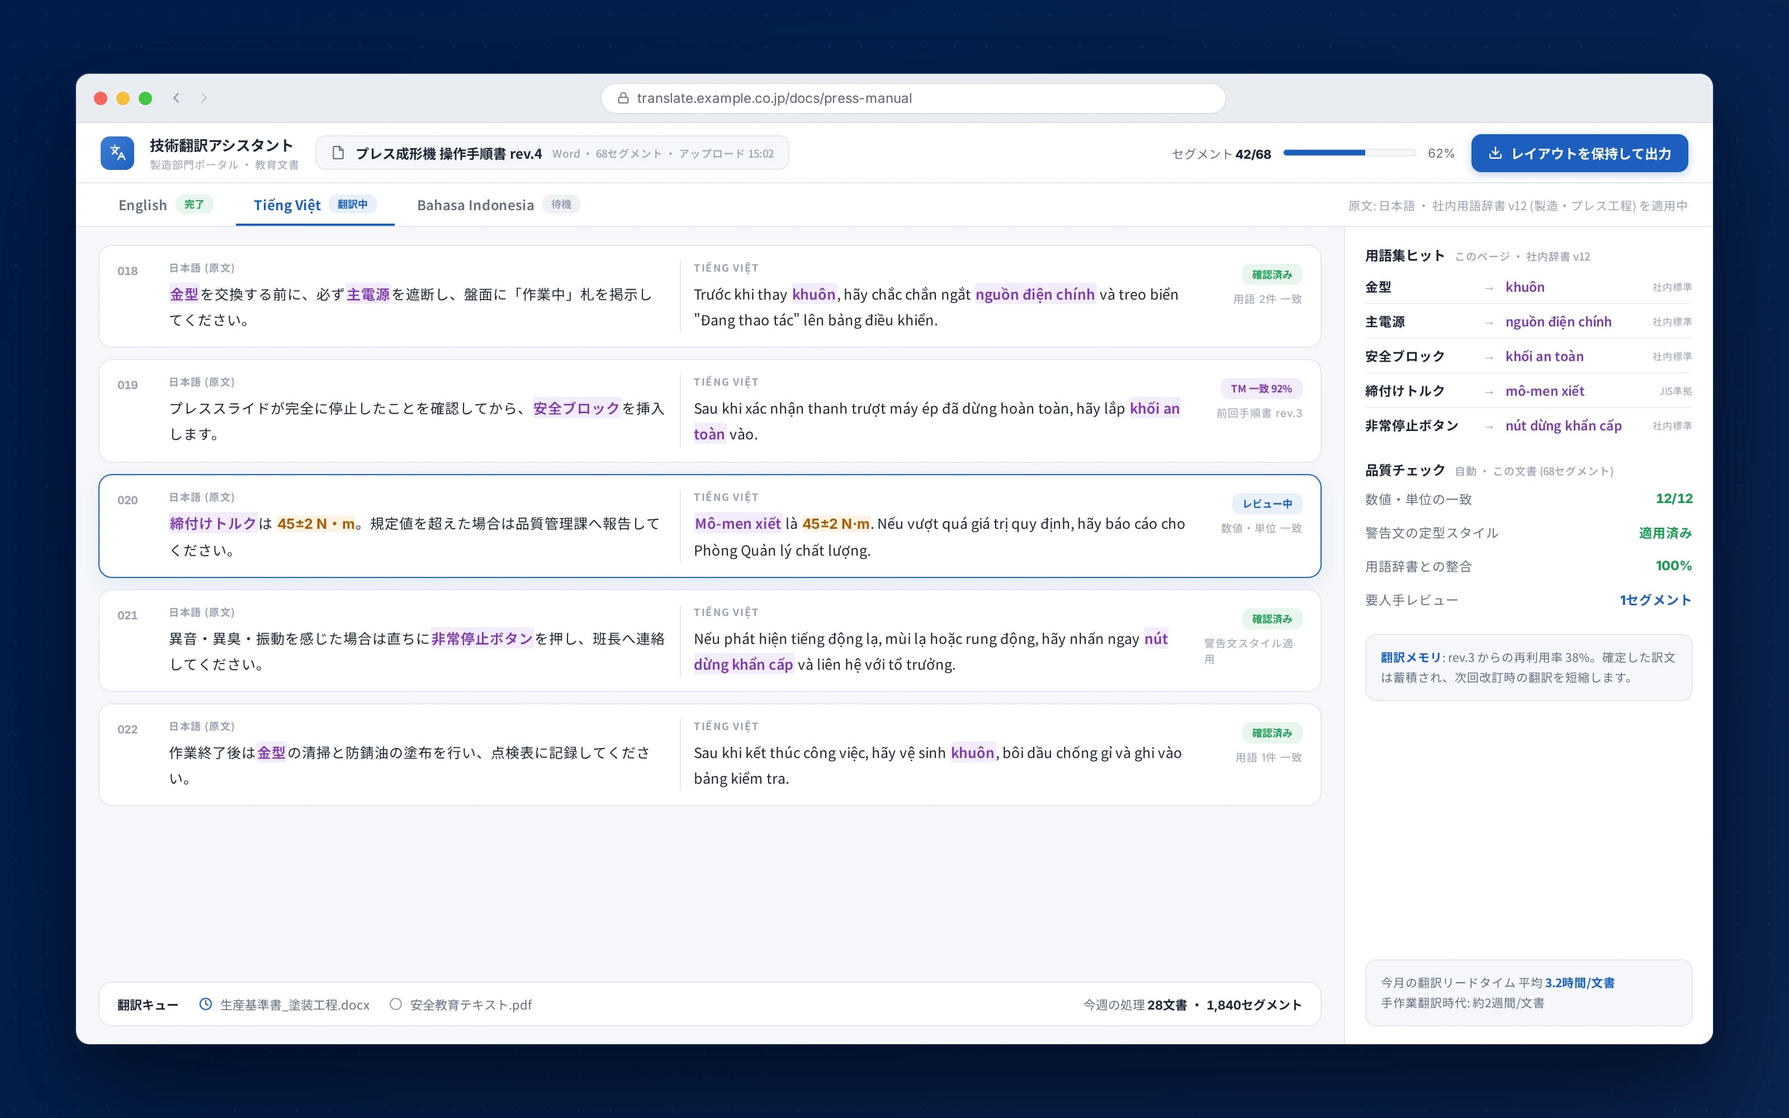1789x1118 pixels.
Task: Click the khối an toàn glossary entry
Action: coord(1544,357)
